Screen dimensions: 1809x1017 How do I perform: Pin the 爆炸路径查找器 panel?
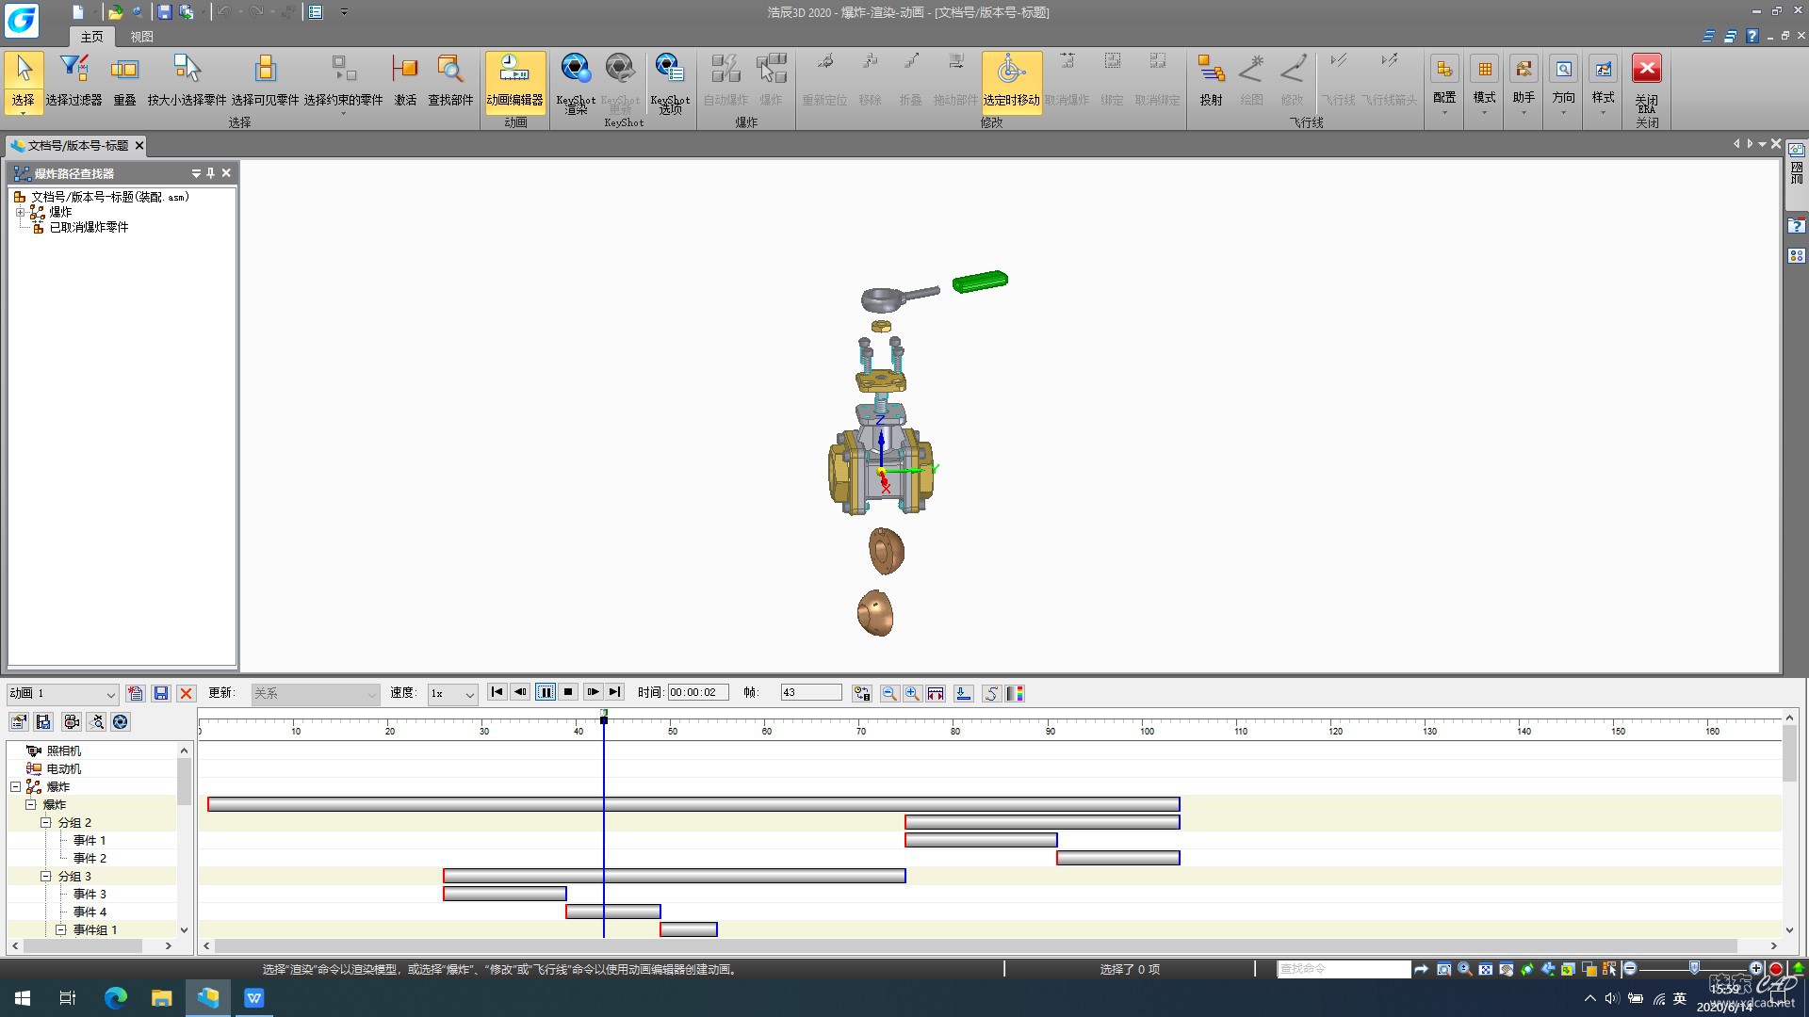pos(210,173)
